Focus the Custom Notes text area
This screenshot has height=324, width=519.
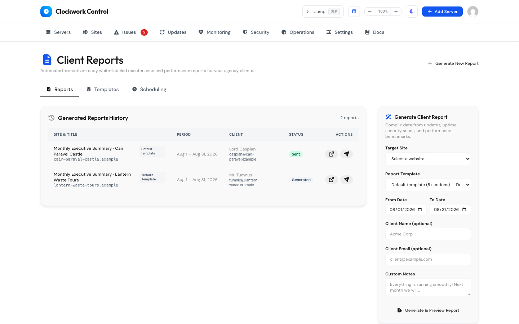coord(428,287)
